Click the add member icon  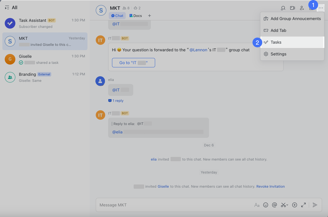(x=302, y=8)
